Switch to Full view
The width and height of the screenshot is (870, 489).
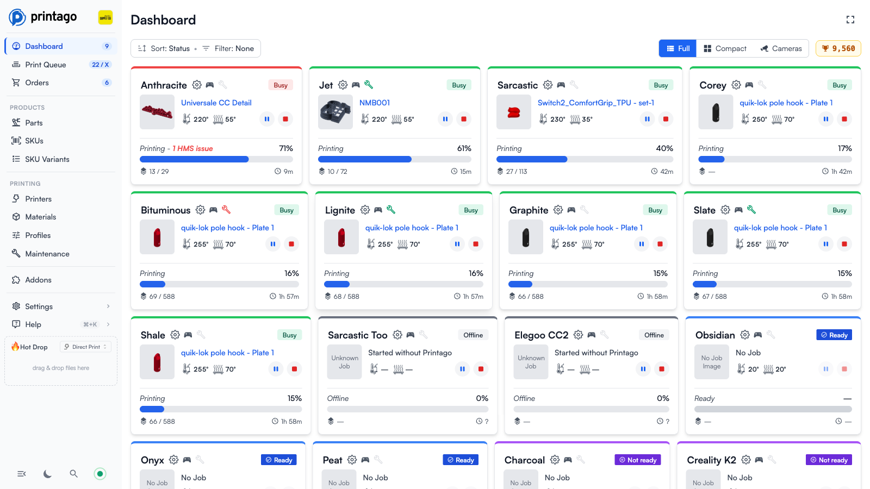pos(678,48)
